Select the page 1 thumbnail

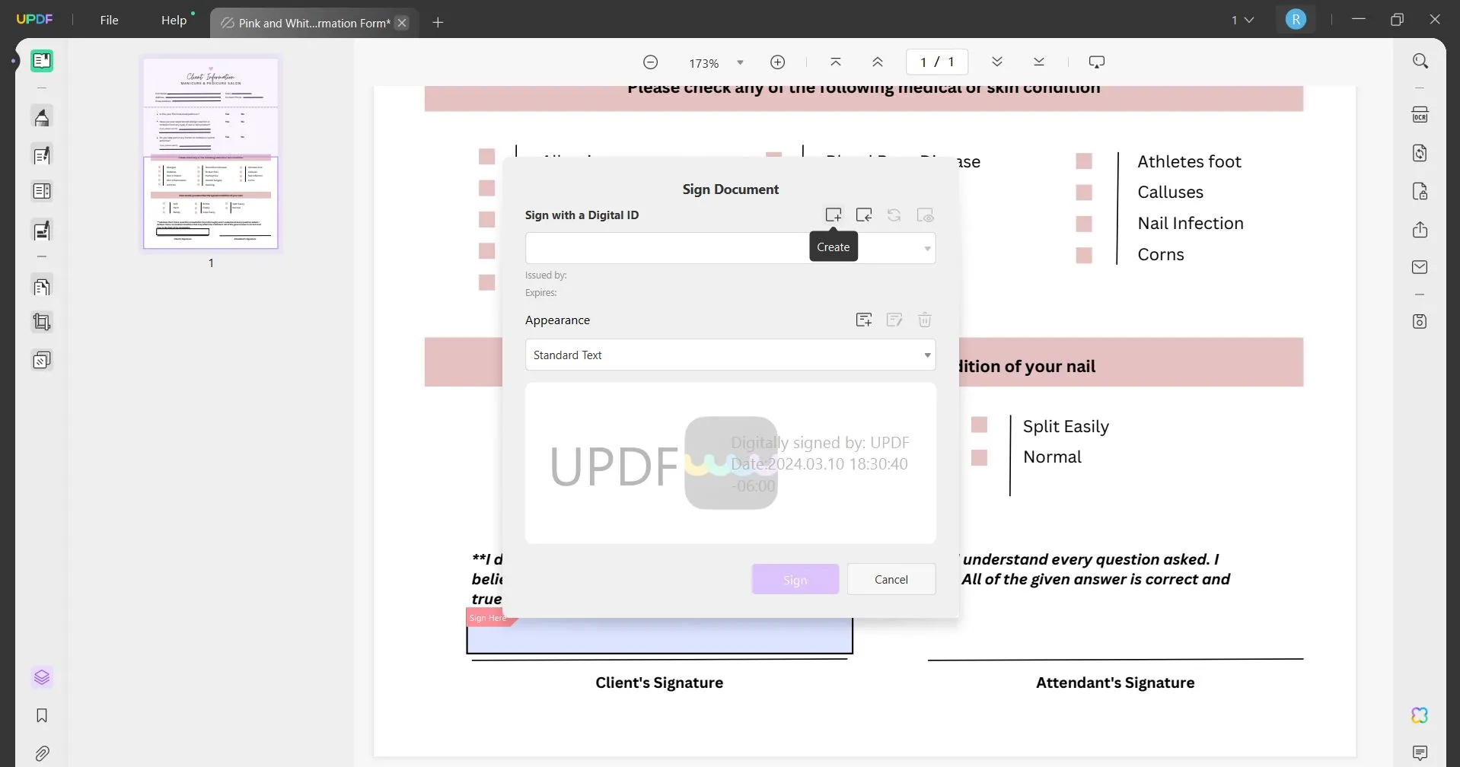click(x=211, y=153)
